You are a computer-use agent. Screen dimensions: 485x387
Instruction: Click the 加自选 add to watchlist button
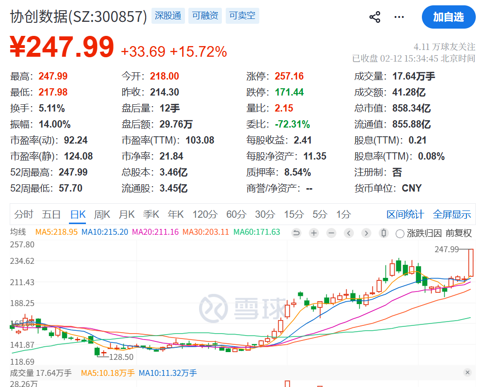[x=448, y=17]
